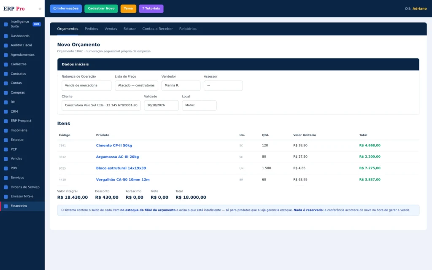Image resolution: width=432 pixels, height=270 pixels.
Task: Click the Estoque sidebar icon
Action: click(x=6, y=140)
